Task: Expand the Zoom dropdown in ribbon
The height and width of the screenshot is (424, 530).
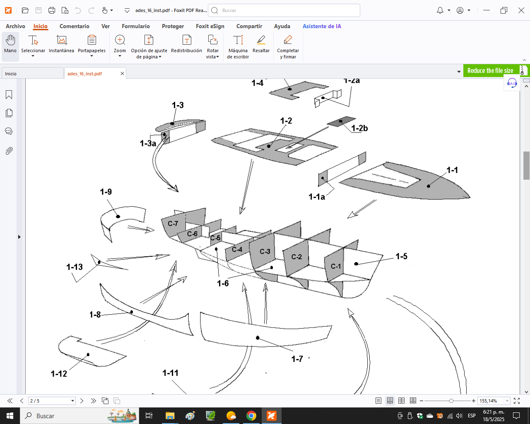Action: pos(120,56)
